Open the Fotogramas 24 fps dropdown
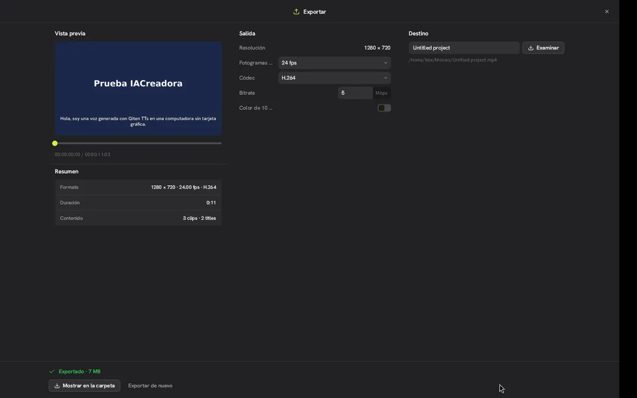 tap(334, 63)
